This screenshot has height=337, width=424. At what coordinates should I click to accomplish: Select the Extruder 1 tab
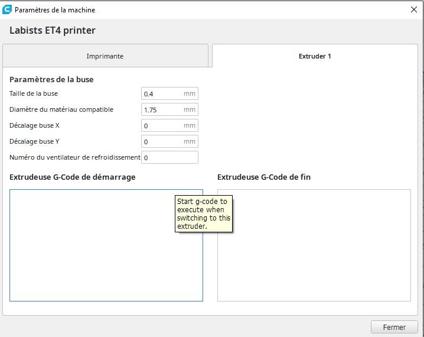(x=315, y=56)
